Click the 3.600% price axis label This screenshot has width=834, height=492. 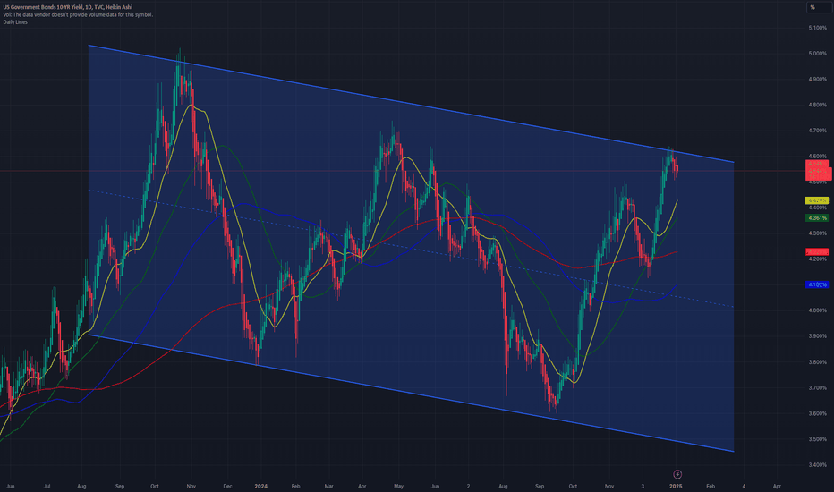(x=817, y=413)
